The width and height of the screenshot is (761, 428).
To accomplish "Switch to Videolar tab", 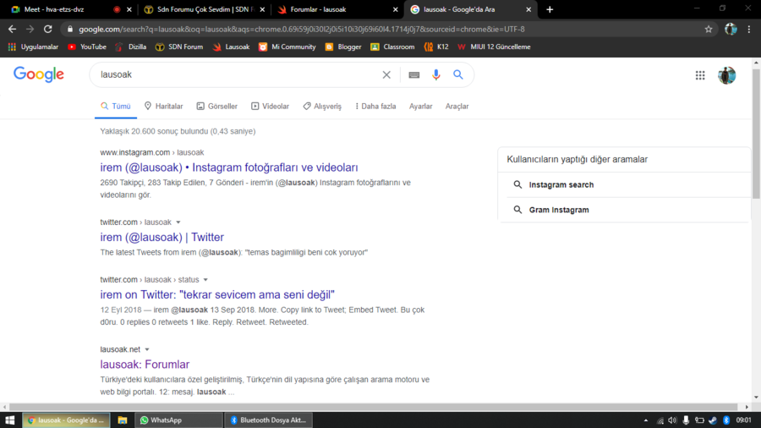I will point(270,107).
